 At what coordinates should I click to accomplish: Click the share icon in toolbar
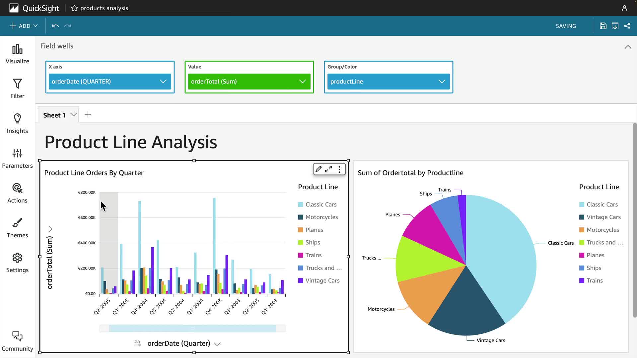[627, 26]
